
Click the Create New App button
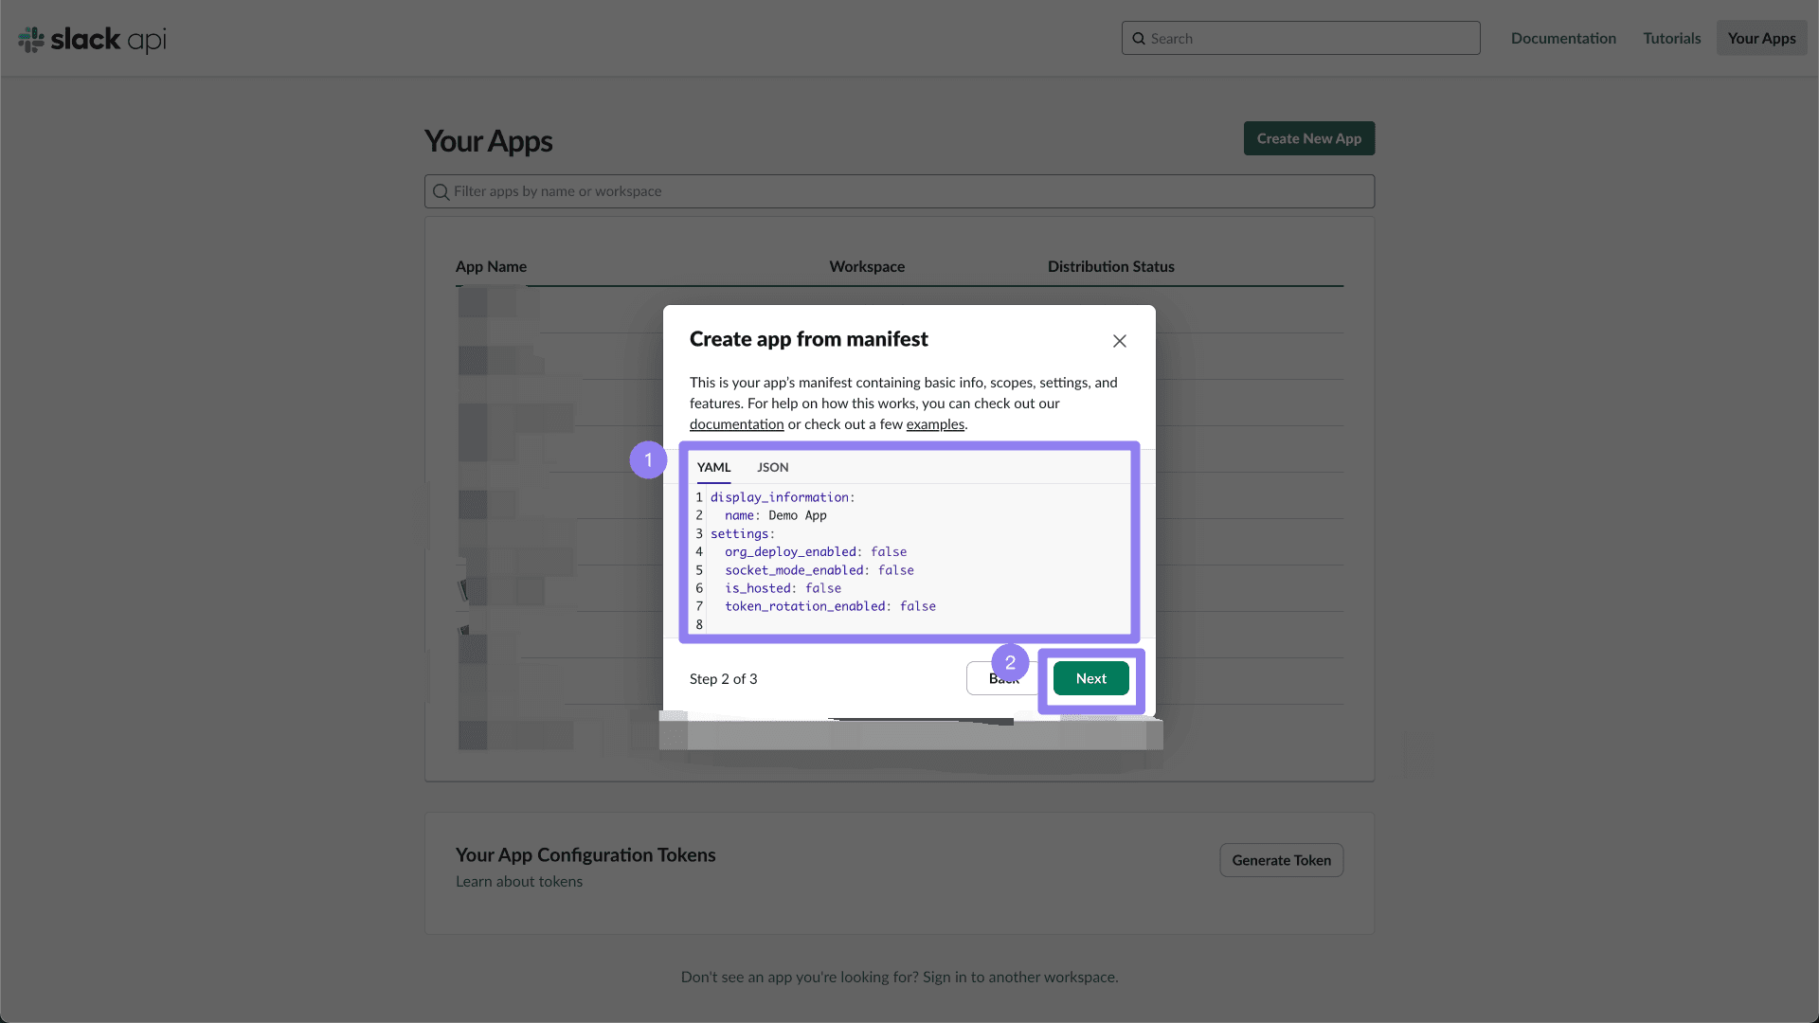point(1308,138)
